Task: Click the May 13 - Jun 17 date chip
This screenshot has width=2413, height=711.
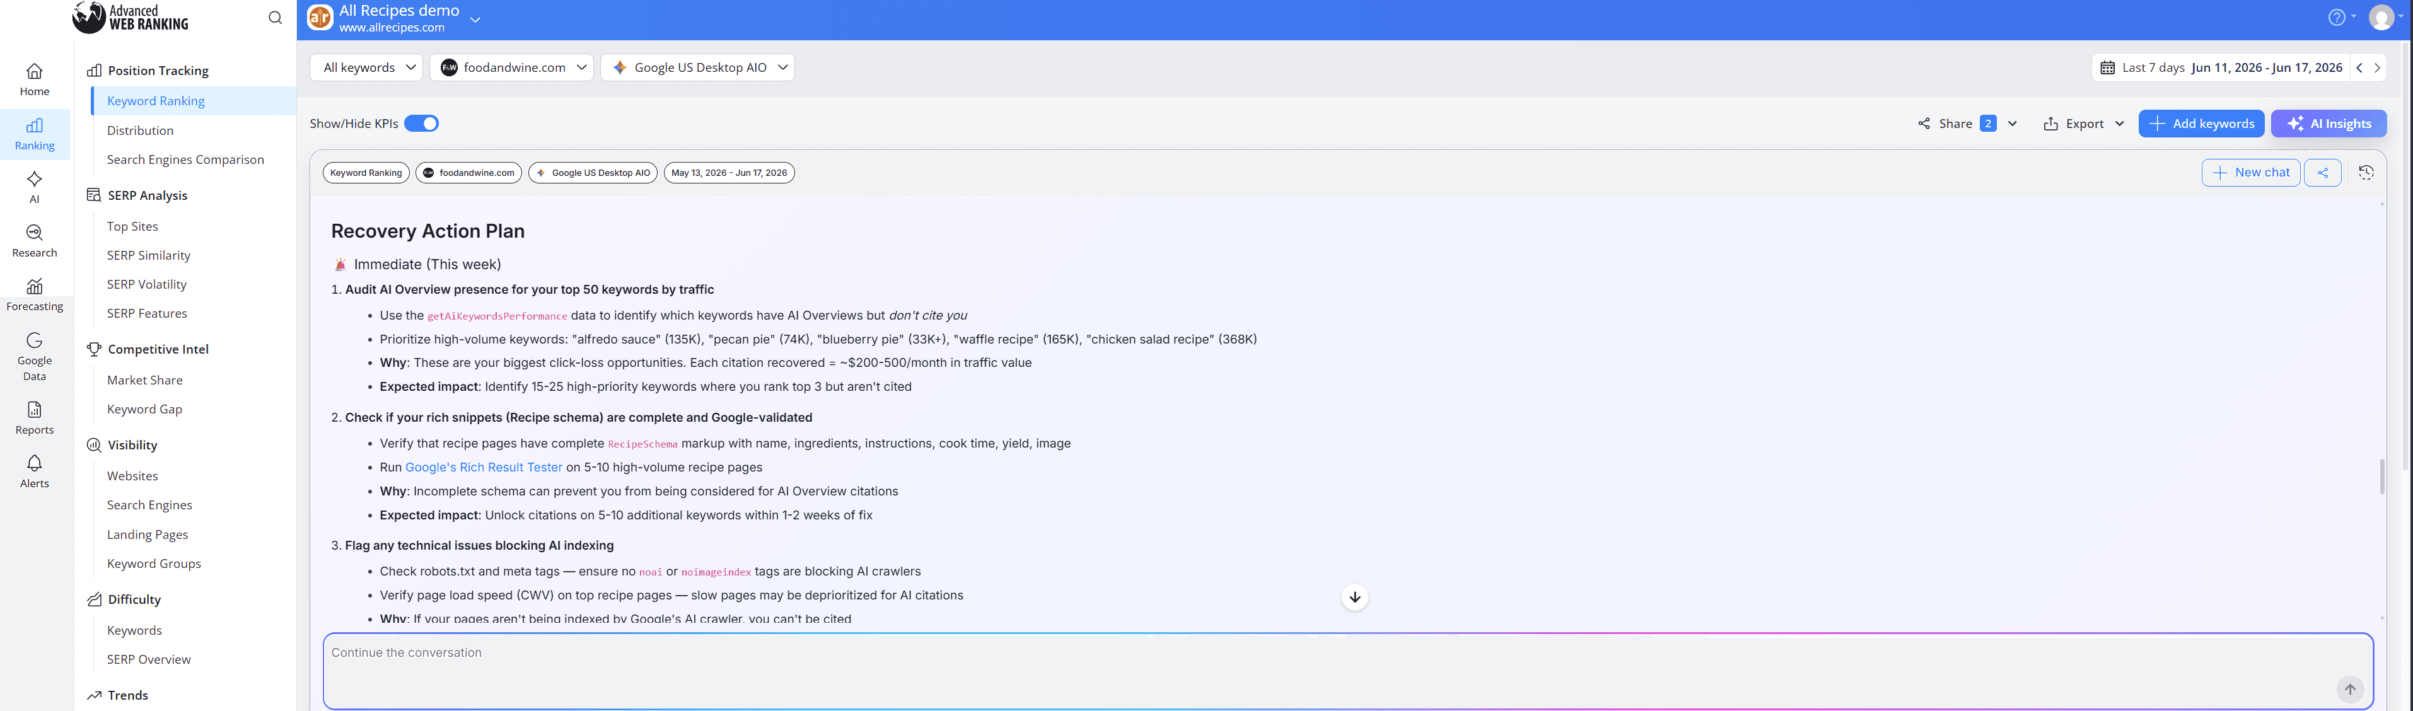Action: (729, 172)
